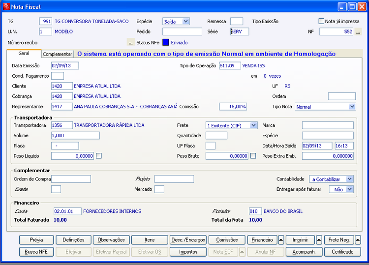Click the arrow button next to Financeiro
Viewport: 369px width, 265px height.
tap(281, 240)
